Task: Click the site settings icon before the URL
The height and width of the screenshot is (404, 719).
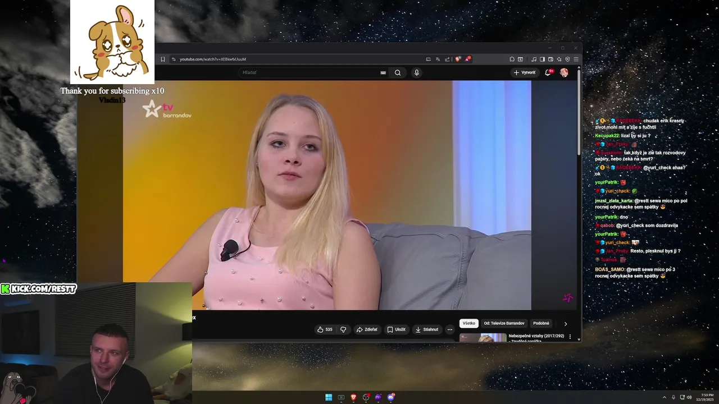Action: [x=174, y=59]
